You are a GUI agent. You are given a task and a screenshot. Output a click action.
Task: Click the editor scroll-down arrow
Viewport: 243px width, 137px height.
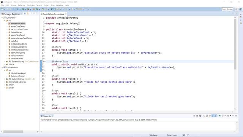[x=235, y=109]
